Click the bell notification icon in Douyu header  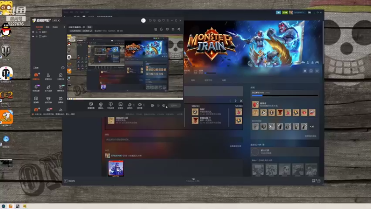click(173, 29)
